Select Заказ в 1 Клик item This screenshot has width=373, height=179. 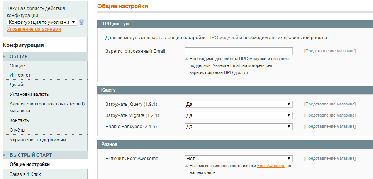point(25,174)
